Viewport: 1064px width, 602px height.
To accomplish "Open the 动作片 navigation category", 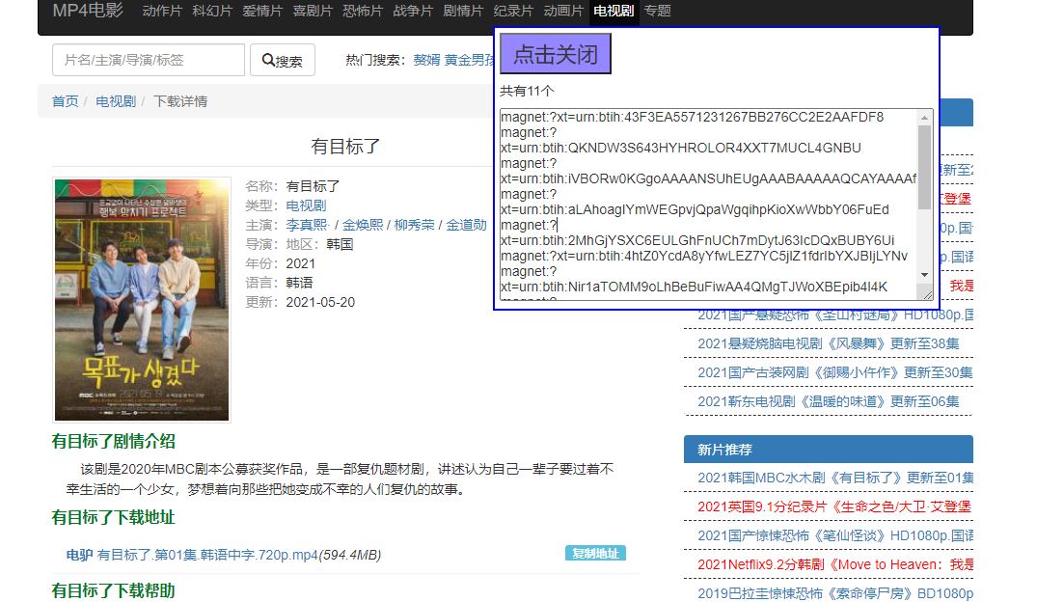I will (162, 12).
